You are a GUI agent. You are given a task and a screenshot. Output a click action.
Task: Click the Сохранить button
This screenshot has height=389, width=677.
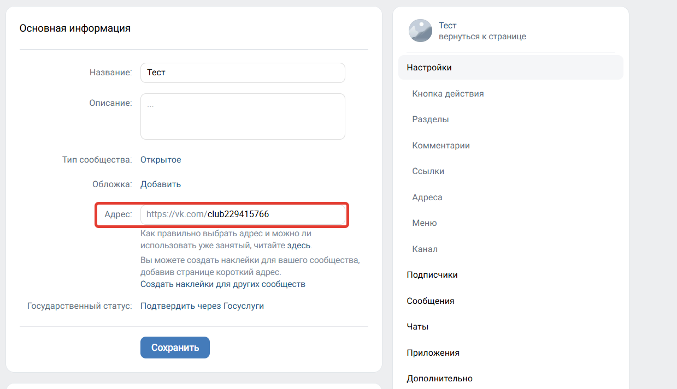[x=175, y=348]
